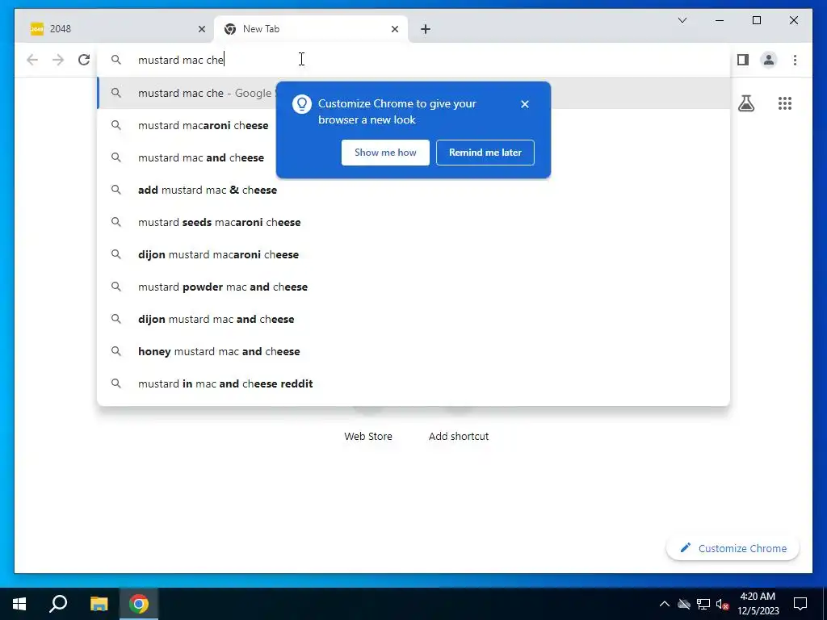Image resolution: width=827 pixels, height=620 pixels.
Task: Select suggestion 'dijon mustard macaroni cheese'
Action: (x=413, y=254)
